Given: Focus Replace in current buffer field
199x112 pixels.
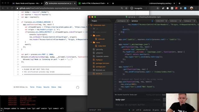Looking at the screenshot, I should (x=138, y=105).
